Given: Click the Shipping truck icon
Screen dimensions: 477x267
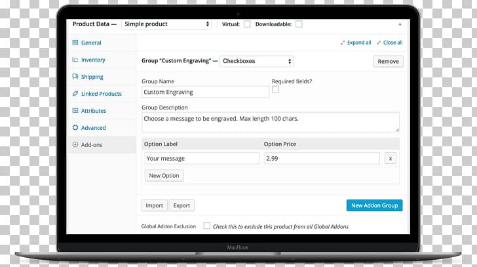Looking at the screenshot, I should (x=75, y=76).
